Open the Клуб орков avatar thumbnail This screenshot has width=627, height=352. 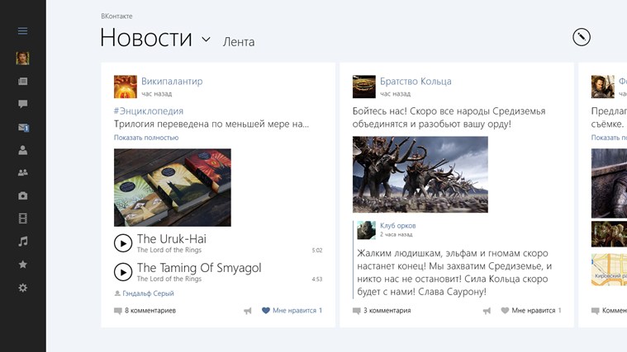click(x=366, y=230)
